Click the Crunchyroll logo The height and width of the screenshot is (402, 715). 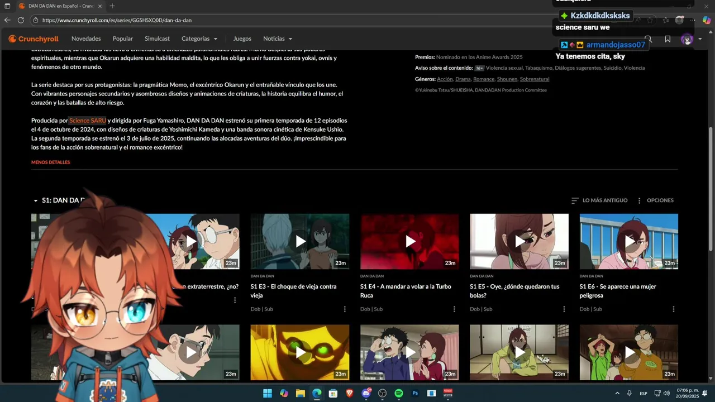tap(34, 39)
